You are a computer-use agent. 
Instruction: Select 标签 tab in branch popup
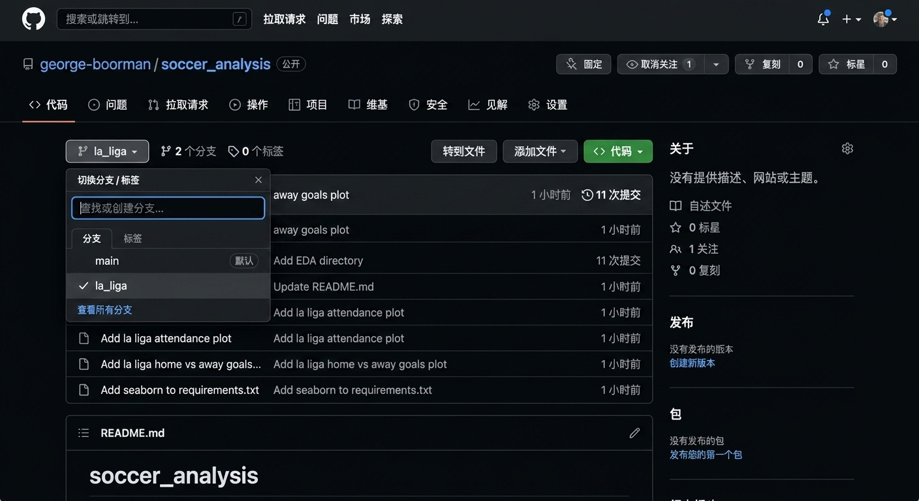(132, 239)
